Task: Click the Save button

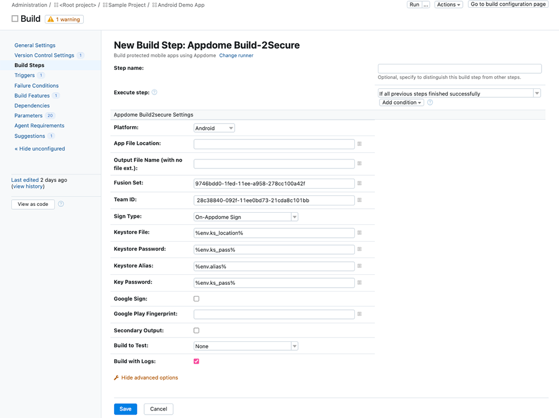Action: (x=125, y=409)
